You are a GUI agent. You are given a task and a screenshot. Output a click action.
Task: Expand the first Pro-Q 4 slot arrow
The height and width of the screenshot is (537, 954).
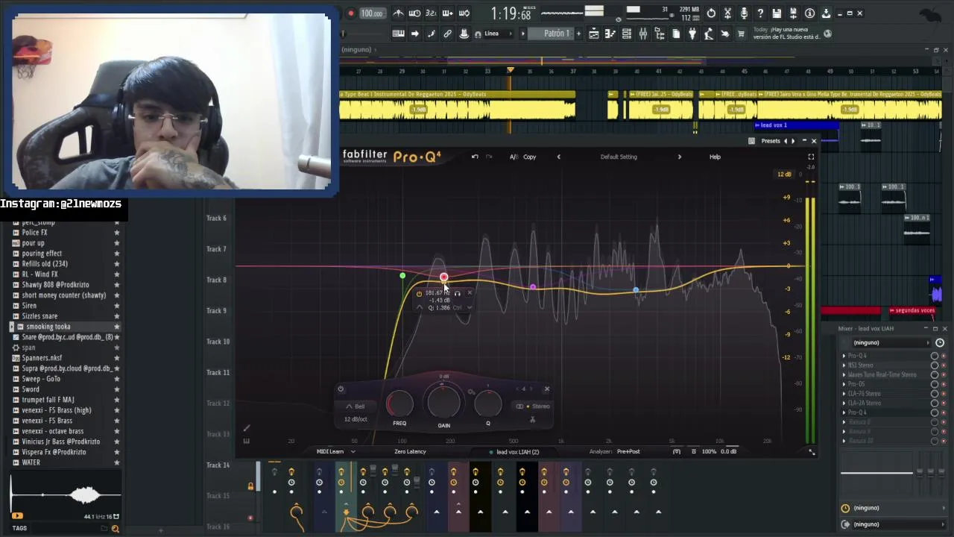tap(844, 356)
